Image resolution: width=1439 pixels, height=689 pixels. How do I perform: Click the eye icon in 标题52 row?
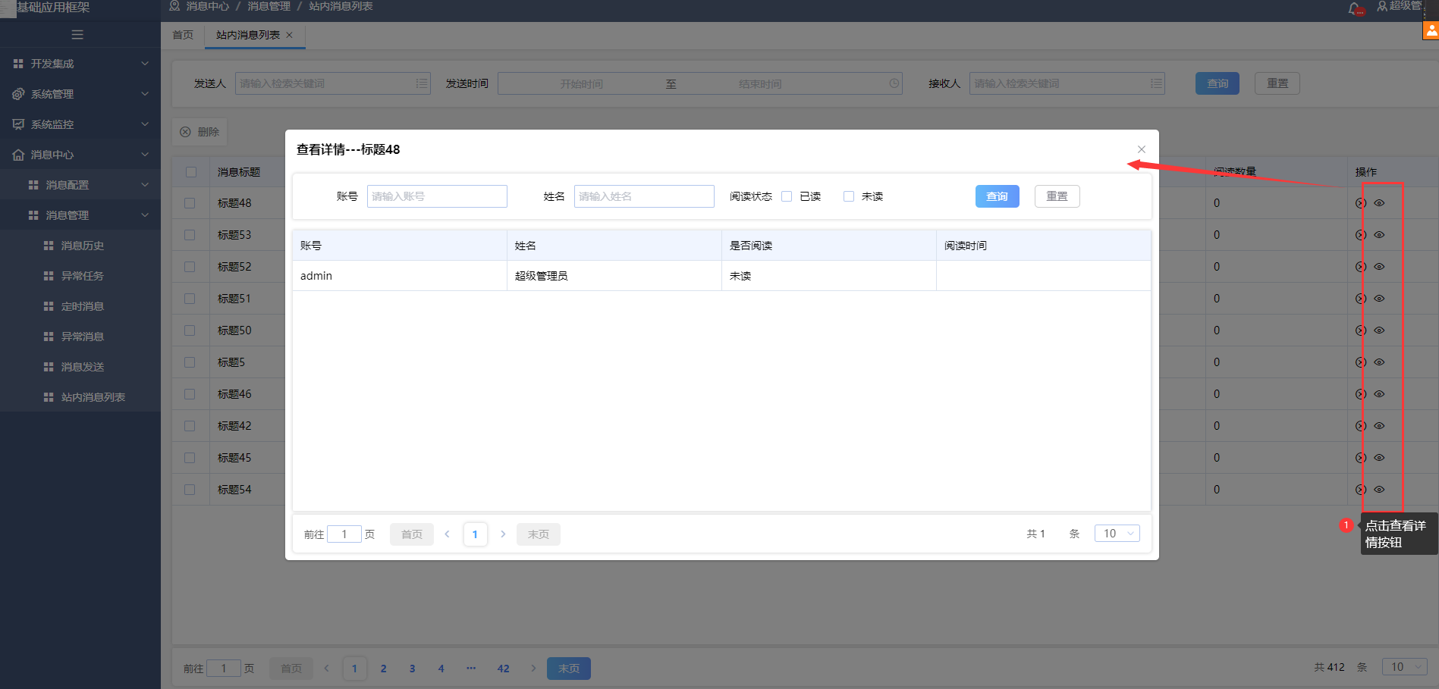coord(1379,267)
